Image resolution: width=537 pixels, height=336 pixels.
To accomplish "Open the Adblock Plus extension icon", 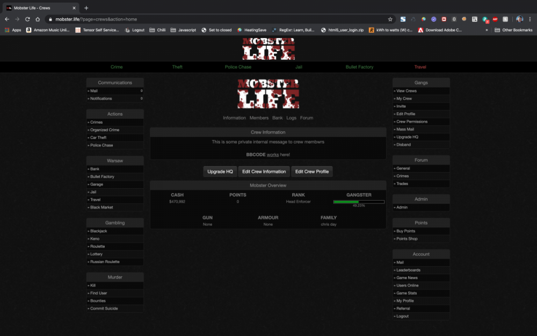I will 495,19.
